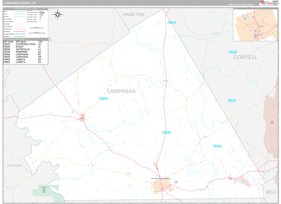Click the LAMPASAS COUNTY, TX title
Image resolution: width=281 pixels, height=204 pixels.
coord(19,3)
